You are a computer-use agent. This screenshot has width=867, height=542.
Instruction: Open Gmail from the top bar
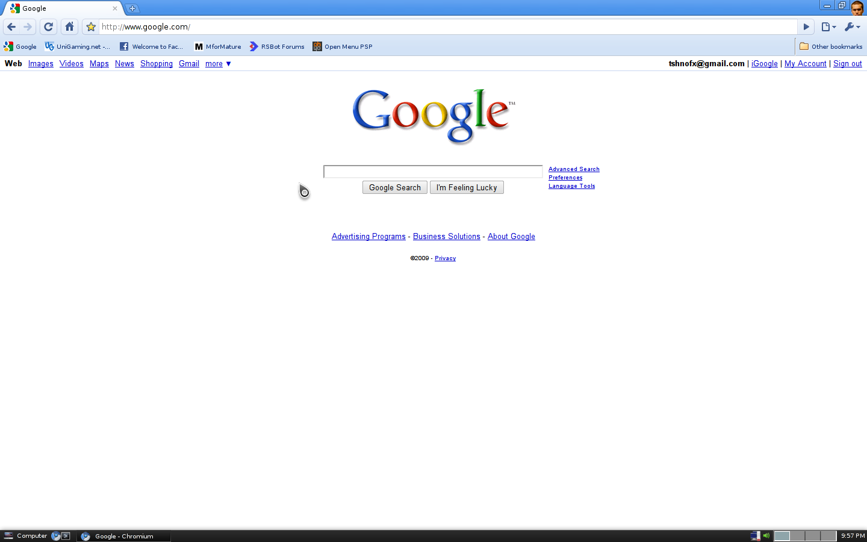tap(189, 63)
